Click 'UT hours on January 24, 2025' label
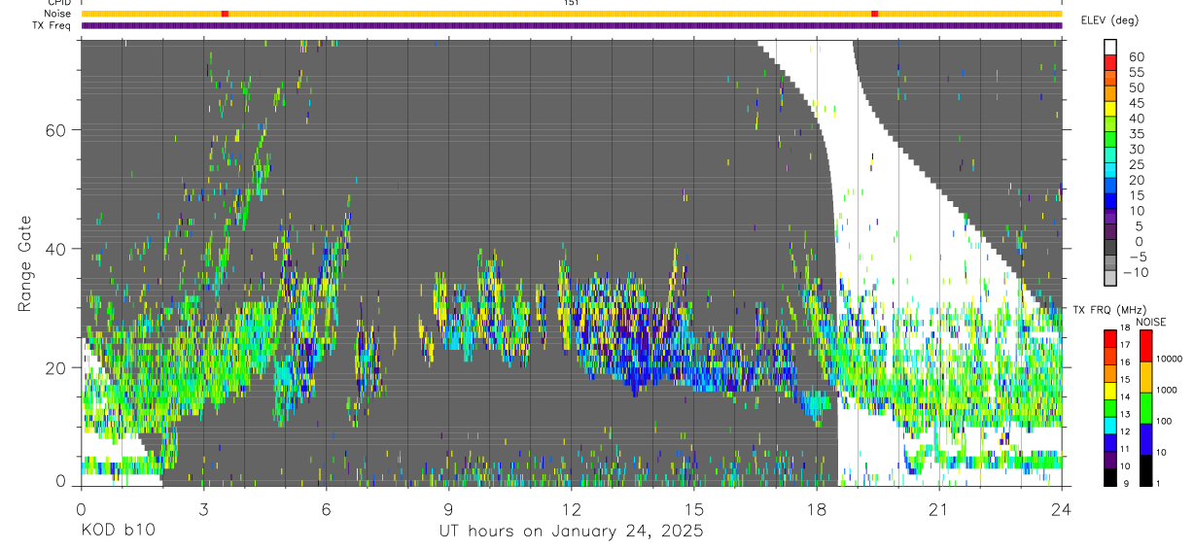 [572, 532]
